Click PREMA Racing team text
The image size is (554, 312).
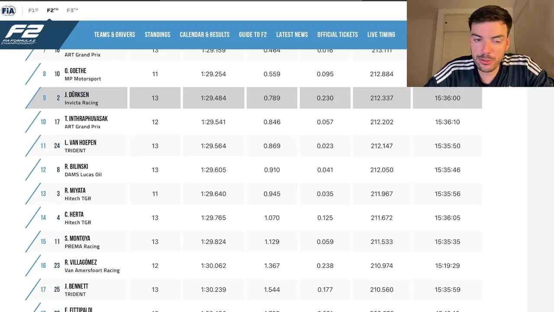(82, 247)
